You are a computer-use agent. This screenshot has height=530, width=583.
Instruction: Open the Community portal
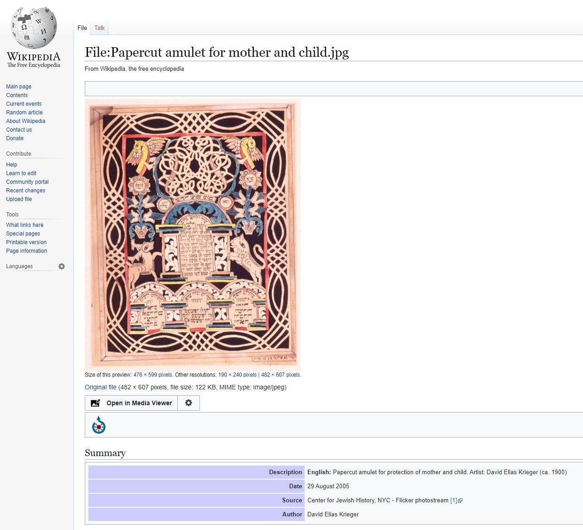(x=27, y=182)
